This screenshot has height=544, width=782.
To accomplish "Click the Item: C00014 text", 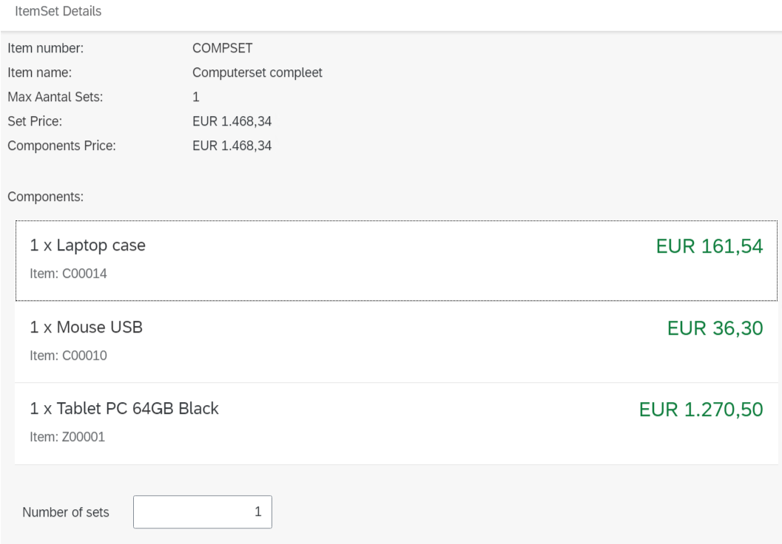I will click(x=68, y=274).
